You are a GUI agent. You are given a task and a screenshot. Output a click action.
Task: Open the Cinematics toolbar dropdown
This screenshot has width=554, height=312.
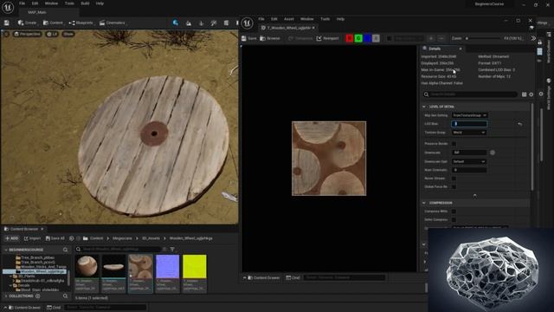pos(113,23)
